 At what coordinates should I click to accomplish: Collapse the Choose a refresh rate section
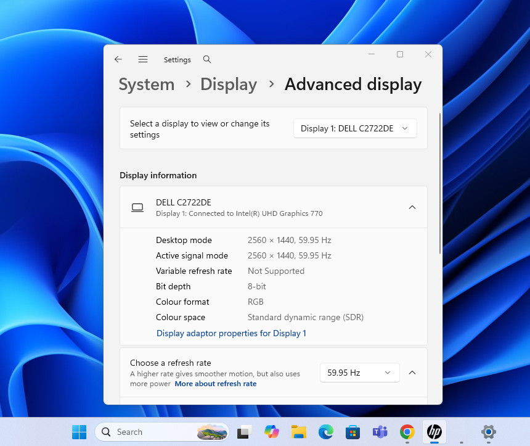pyautogui.click(x=412, y=373)
